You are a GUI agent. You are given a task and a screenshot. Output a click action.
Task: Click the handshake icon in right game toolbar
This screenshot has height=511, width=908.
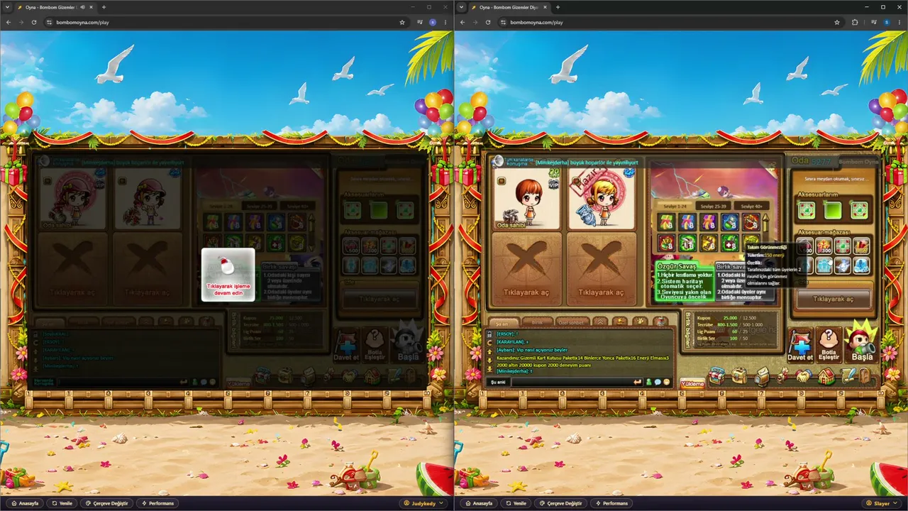coord(804,376)
